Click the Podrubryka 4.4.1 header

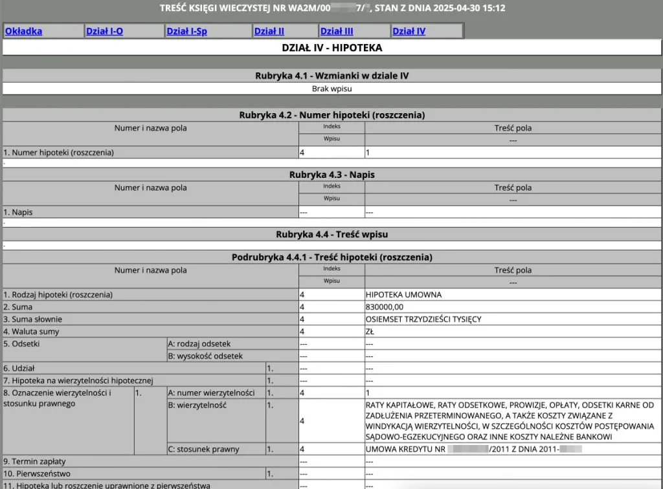[331, 257]
